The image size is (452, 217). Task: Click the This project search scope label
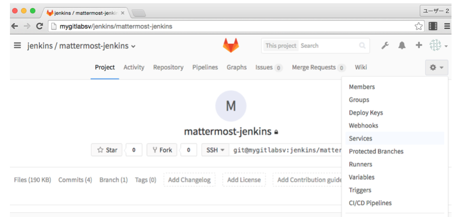coord(281,45)
